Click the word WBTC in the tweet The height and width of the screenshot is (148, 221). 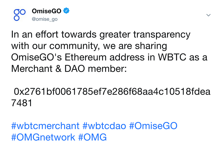coord(172,57)
